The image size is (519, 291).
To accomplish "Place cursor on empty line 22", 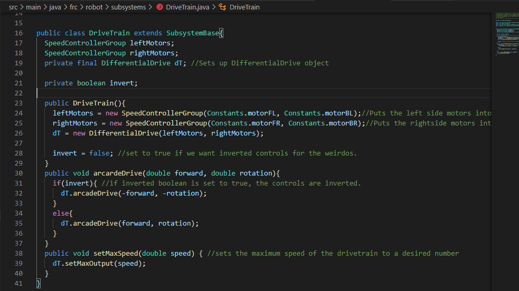I will [263, 93].
